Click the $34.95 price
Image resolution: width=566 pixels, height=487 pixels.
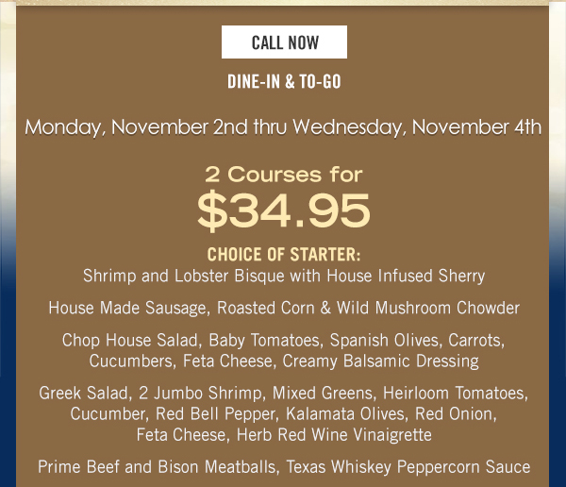284,210
